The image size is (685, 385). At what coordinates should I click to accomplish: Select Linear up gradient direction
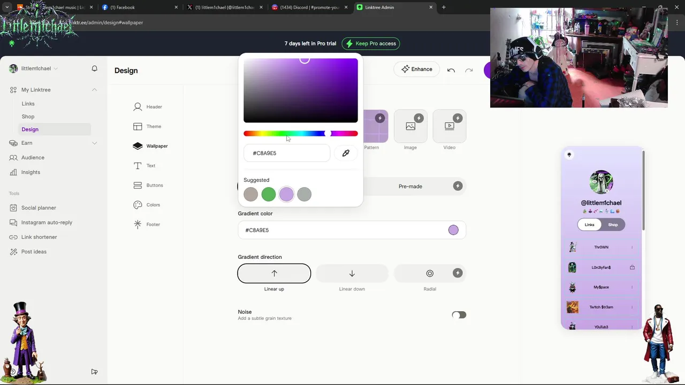274,273
